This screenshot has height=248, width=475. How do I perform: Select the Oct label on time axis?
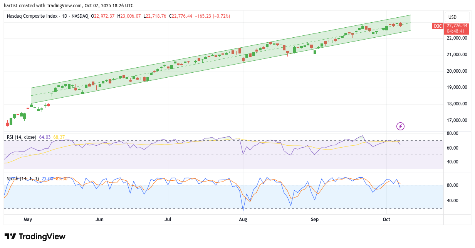[x=386, y=220]
